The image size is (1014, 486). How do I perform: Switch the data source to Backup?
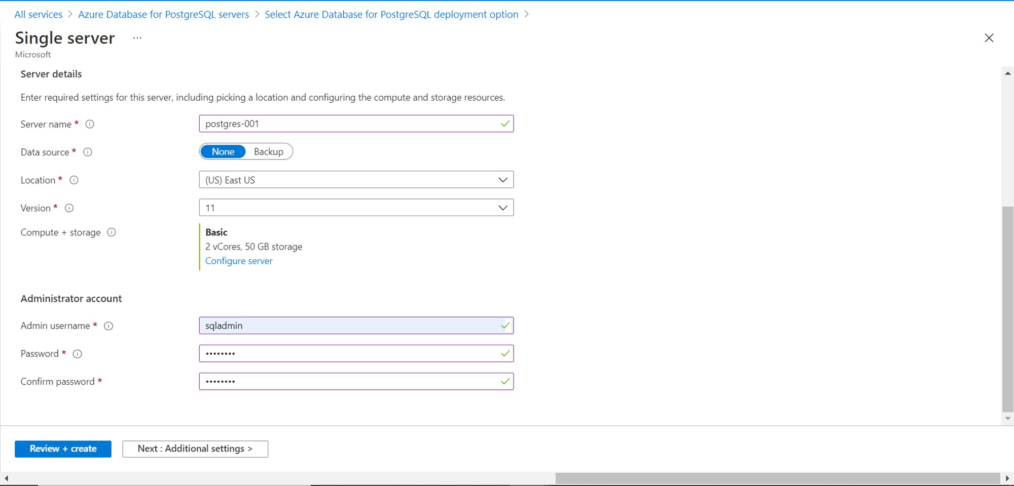pyautogui.click(x=269, y=152)
